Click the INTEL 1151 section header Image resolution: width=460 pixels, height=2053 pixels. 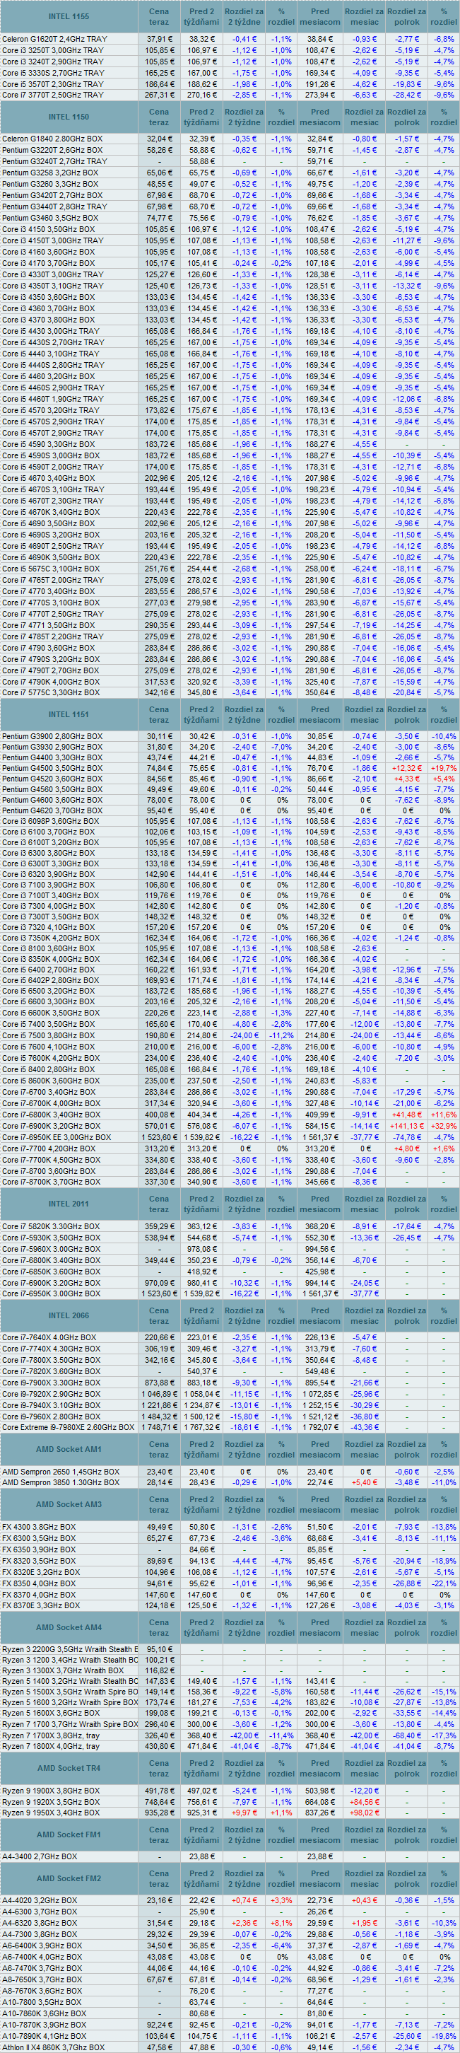pos(69,714)
